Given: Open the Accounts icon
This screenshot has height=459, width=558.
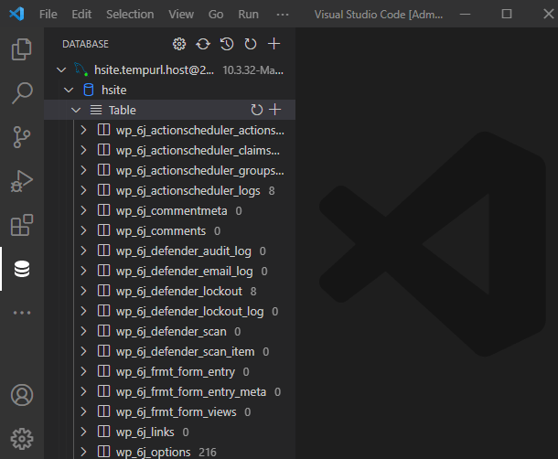Looking at the screenshot, I should (22, 395).
